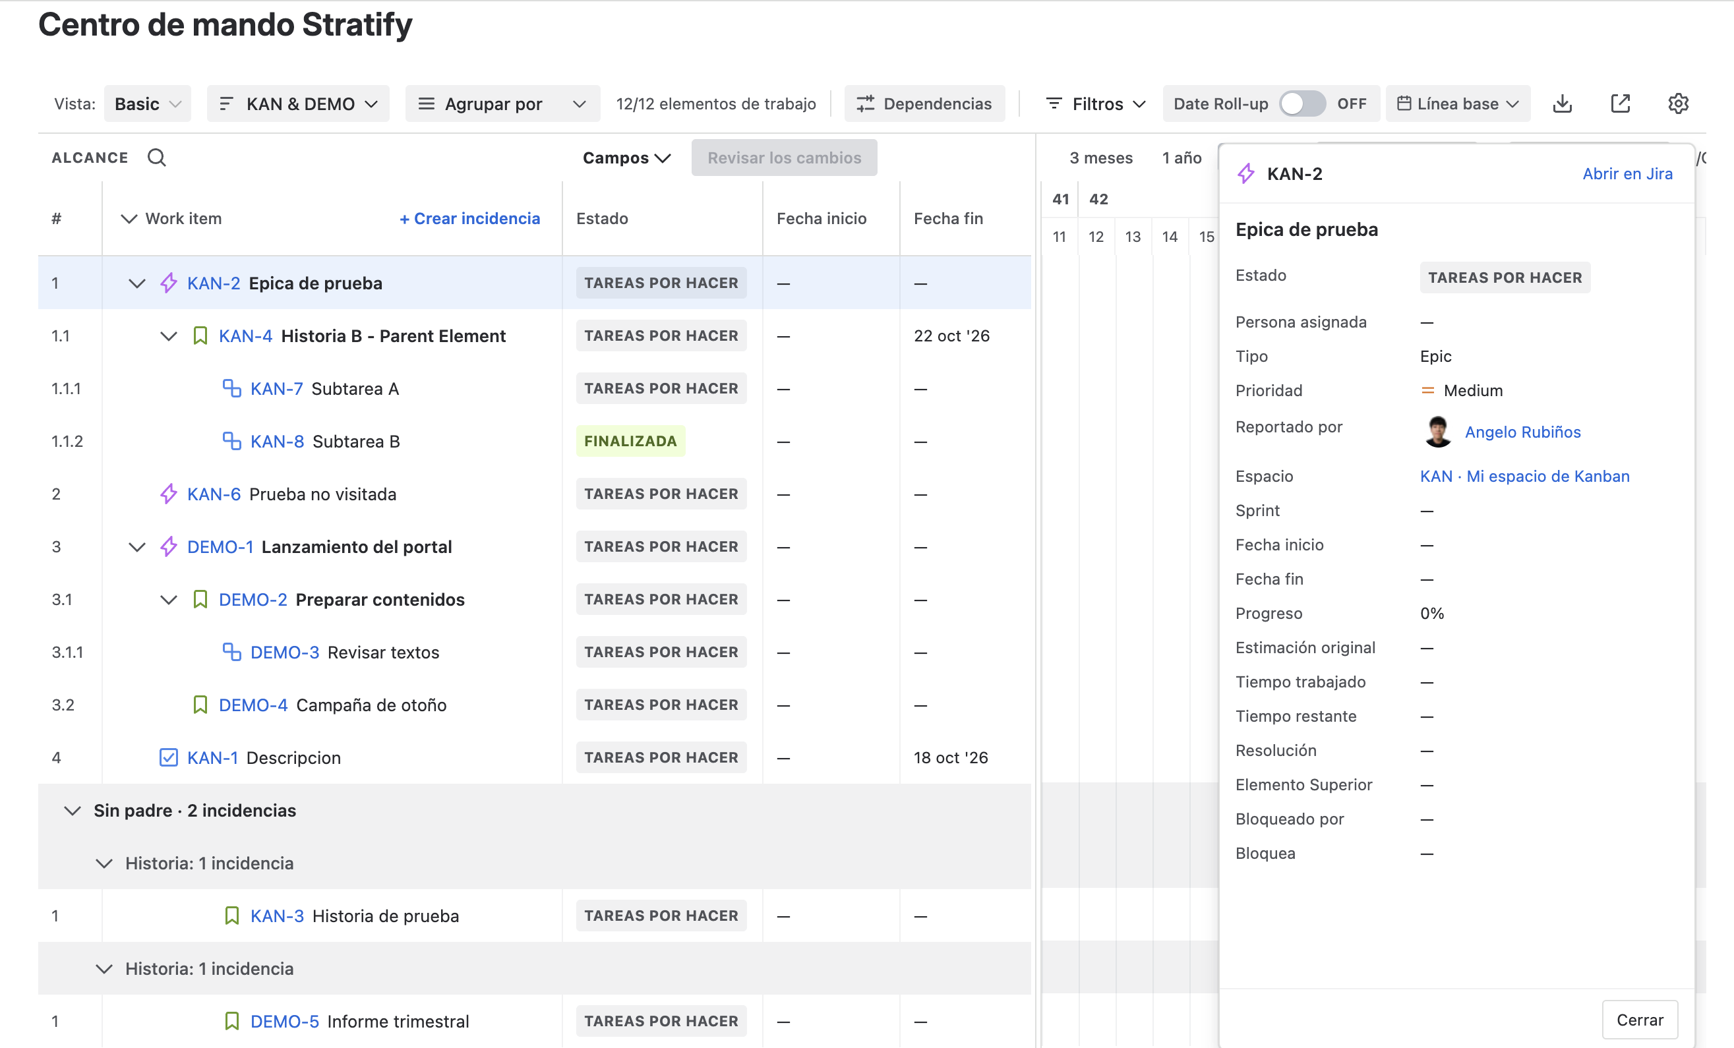
Task: Click the search icon next to ALCANCE
Action: click(x=156, y=158)
